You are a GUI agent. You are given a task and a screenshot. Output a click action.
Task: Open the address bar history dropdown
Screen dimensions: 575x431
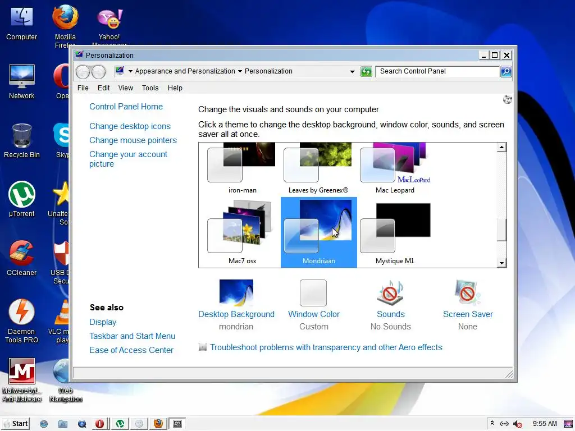click(x=352, y=71)
